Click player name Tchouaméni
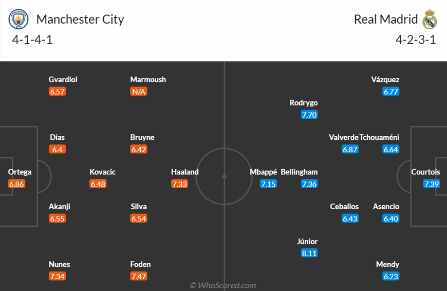447x291 pixels. click(x=379, y=137)
